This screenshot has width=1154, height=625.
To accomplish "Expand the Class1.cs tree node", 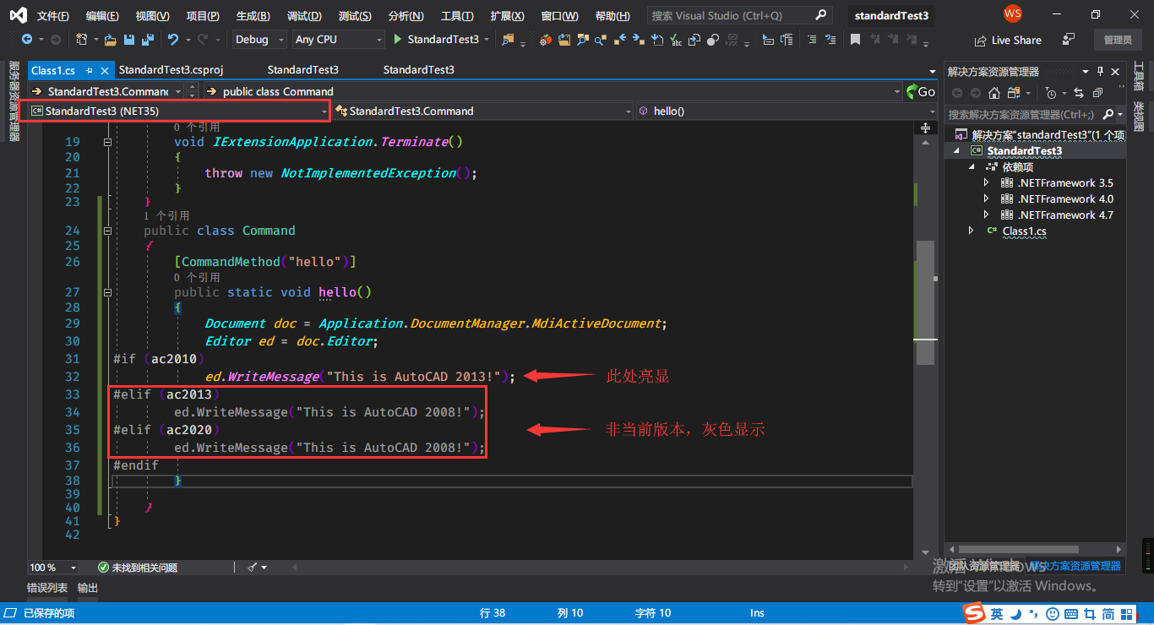I will [x=972, y=231].
